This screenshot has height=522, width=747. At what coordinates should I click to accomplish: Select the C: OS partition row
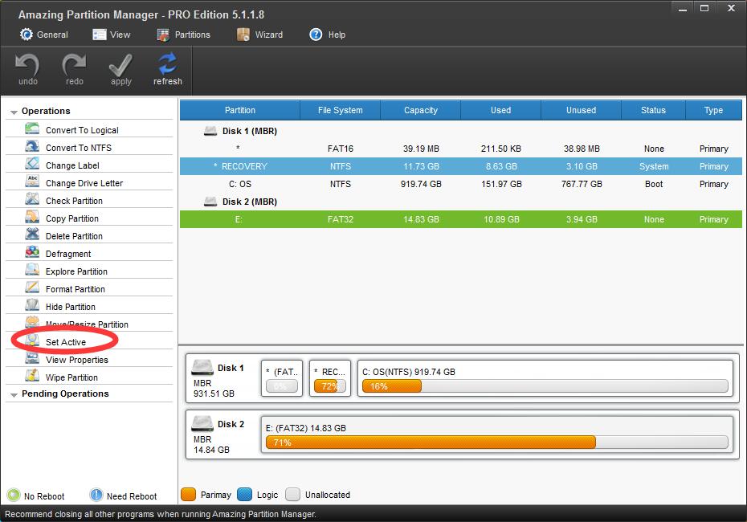(x=461, y=184)
